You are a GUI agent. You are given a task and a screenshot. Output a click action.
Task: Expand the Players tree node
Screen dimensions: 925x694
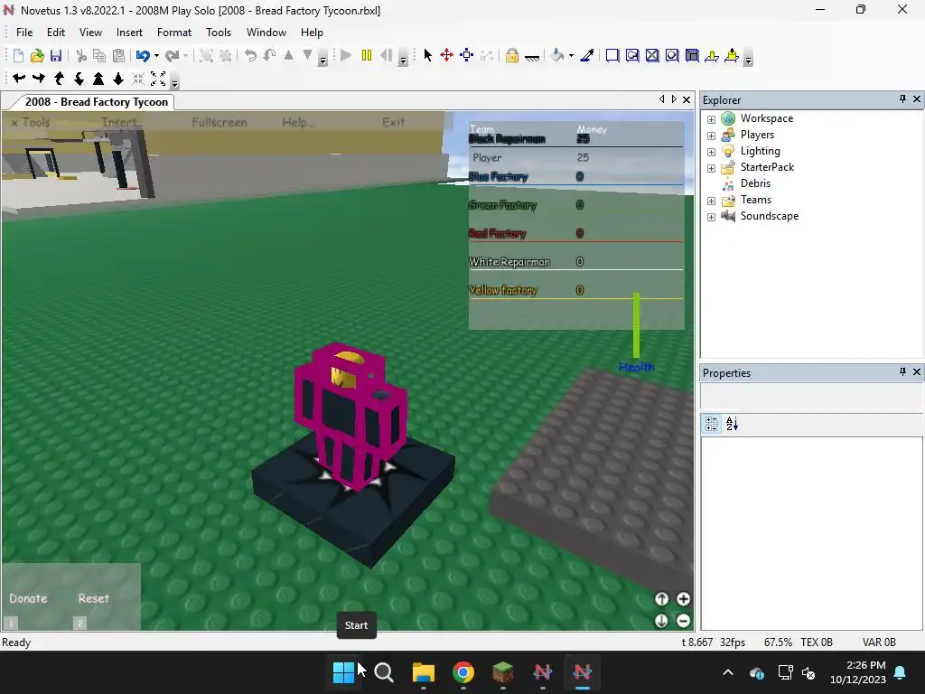pyautogui.click(x=712, y=136)
